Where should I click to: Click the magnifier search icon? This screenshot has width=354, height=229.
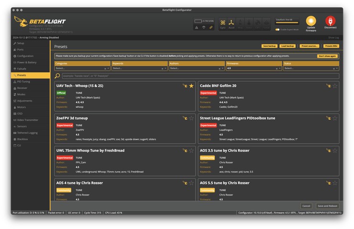57,76
